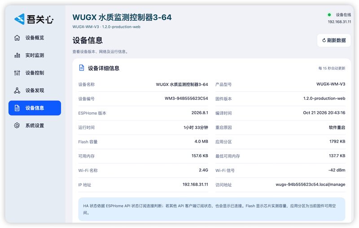Screen dimensions: 359x228
Task: Click the 查看设备版本、网络及运行信息 description
Action: click(100, 52)
